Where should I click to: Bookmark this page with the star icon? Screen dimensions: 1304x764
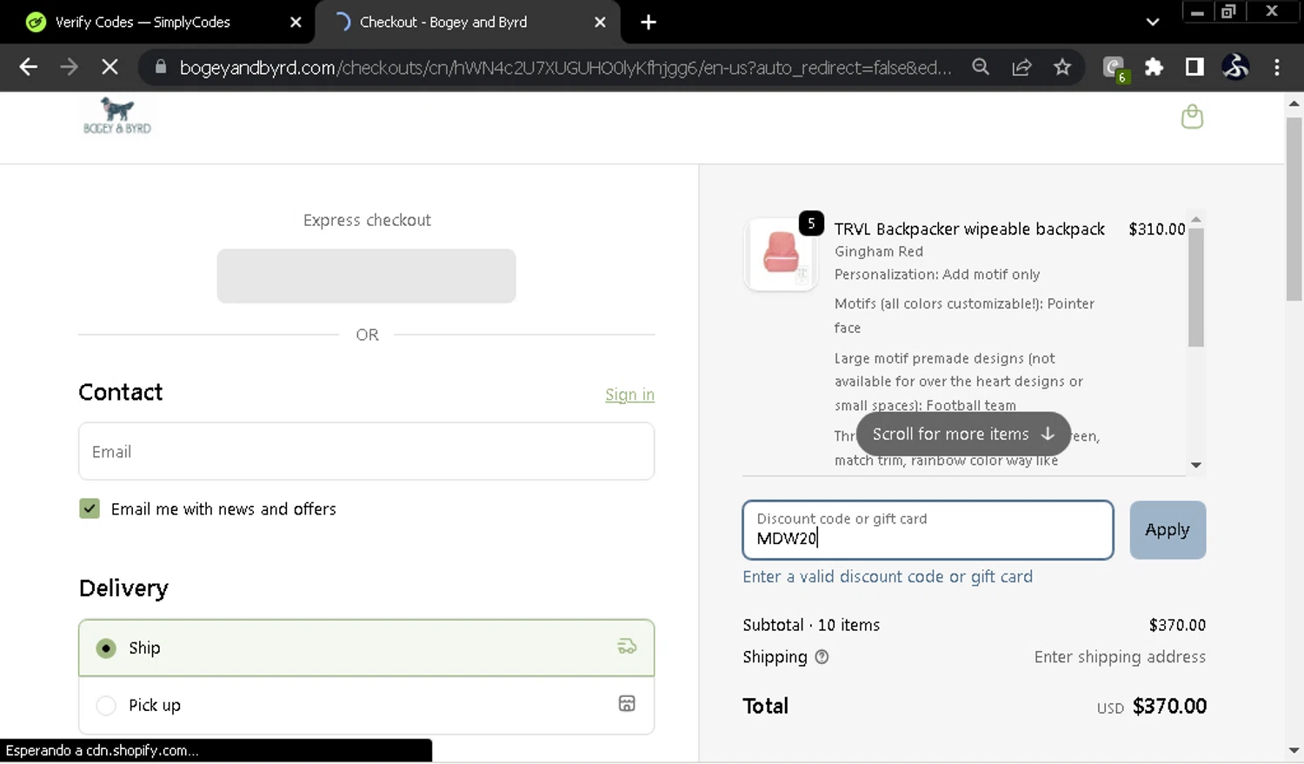click(1062, 67)
